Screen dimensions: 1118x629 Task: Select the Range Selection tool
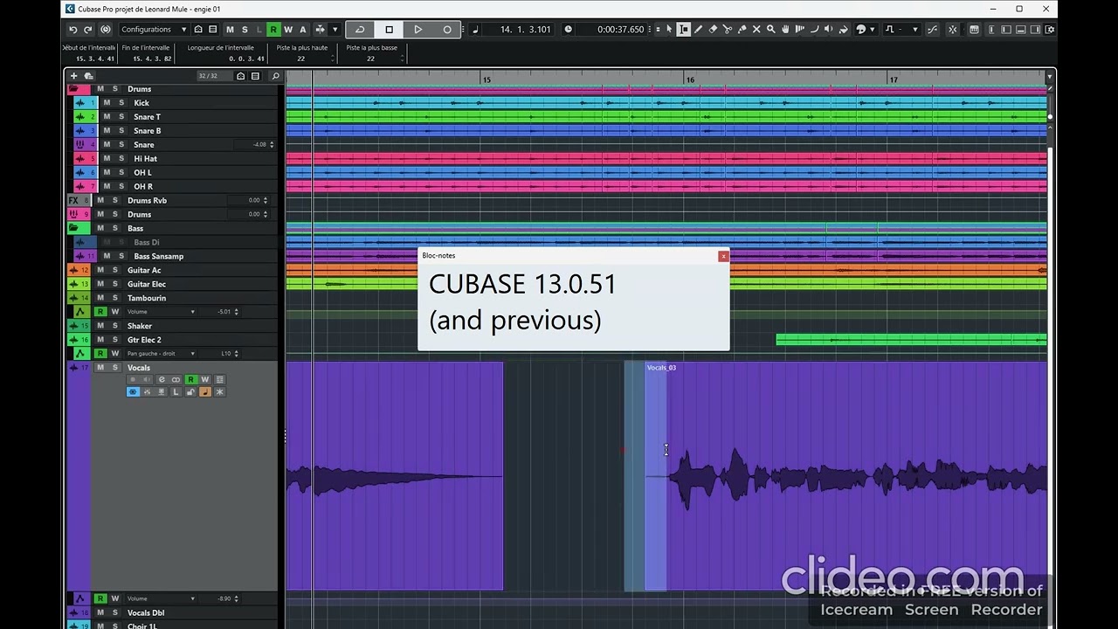[684, 29]
